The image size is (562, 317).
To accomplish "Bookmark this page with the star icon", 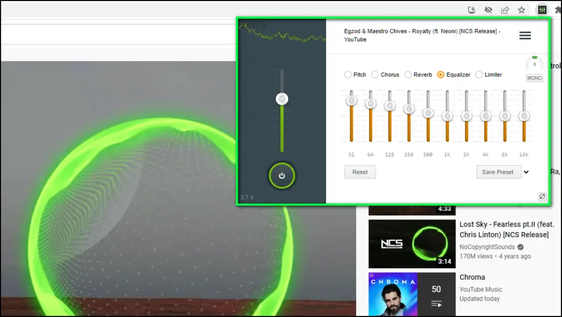I will (521, 10).
